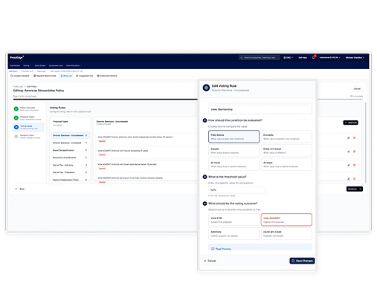Click the voting rules list scrollbar
The image size is (377, 283).
(365, 143)
